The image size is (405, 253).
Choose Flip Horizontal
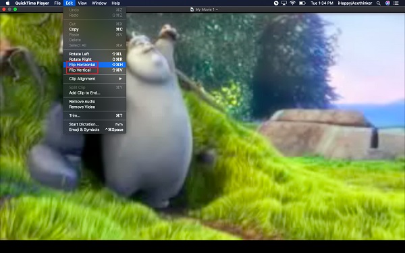click(x=94, y=65)
